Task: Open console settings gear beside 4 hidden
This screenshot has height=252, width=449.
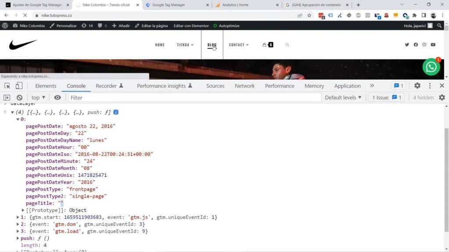Action: tap(442, 98)
